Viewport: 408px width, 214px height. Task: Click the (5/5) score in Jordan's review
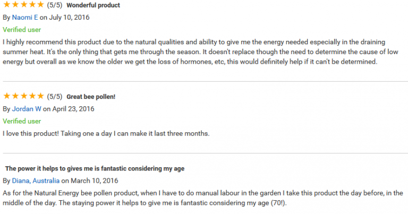55,97
